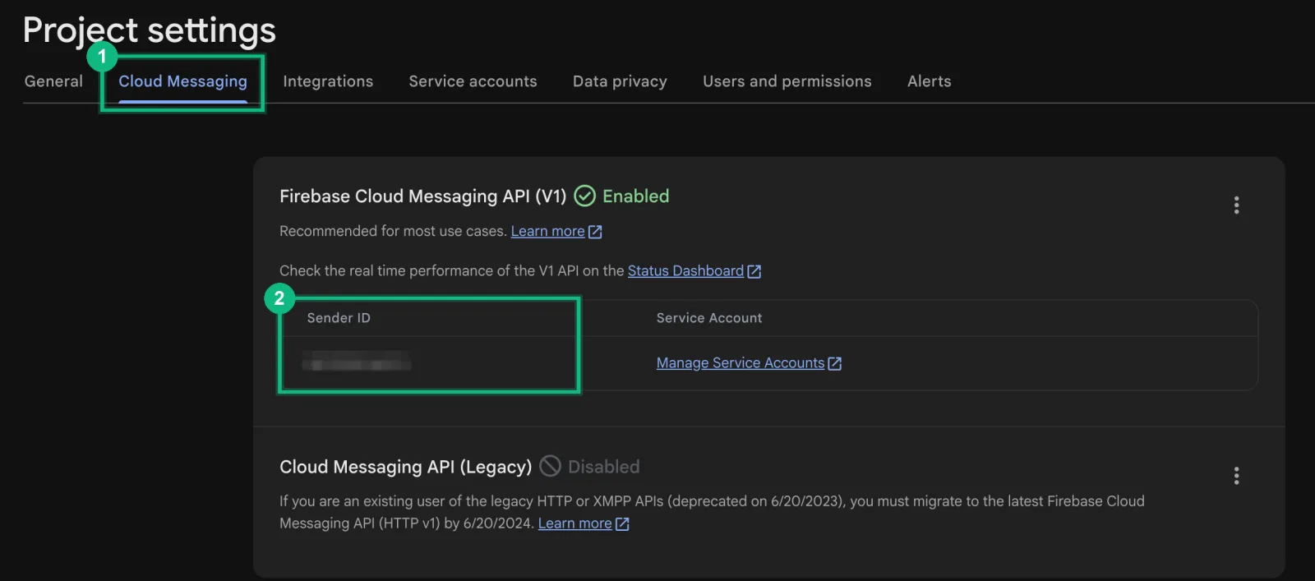Screen dimensions: 1315x581
Task: Open the General settings tab
Action: tap(53, 81)
